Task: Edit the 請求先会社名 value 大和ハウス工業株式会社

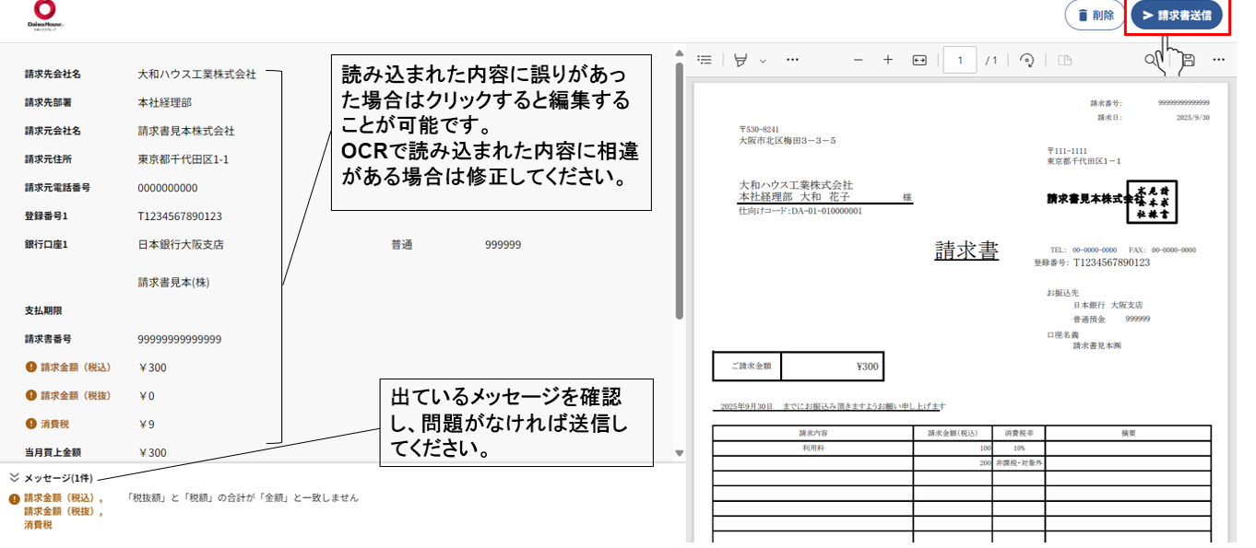Action: pyautogui.click(x=196, y=74)
